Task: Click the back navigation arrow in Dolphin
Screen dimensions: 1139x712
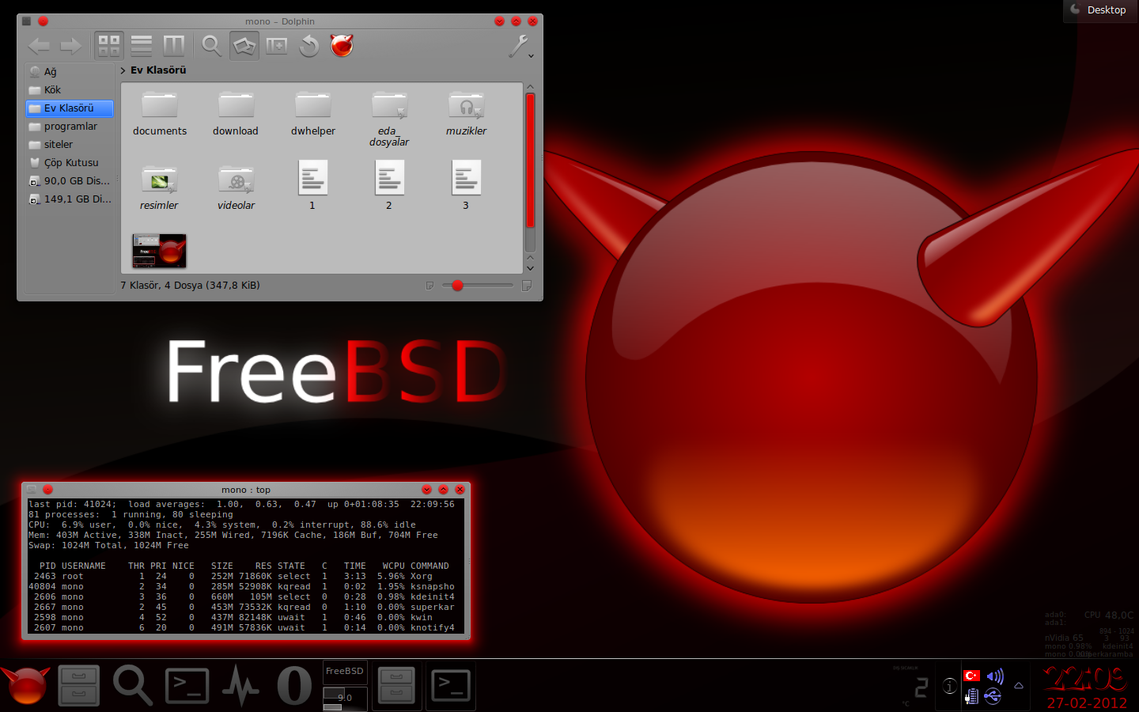Action: pos(38,45)
